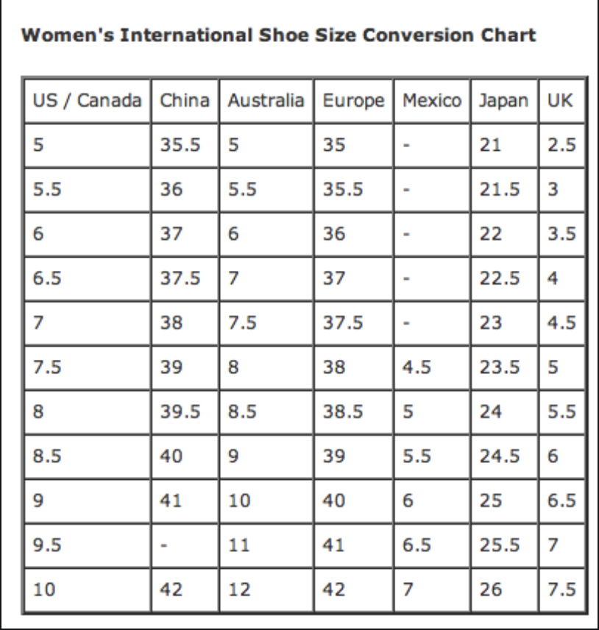Click the China 37.5 cell
Screen dimensions: 599x630
point(185,278)
